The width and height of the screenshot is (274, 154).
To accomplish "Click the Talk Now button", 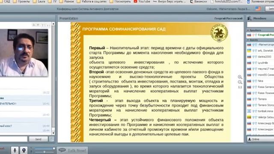I will [x=72, y=150].
